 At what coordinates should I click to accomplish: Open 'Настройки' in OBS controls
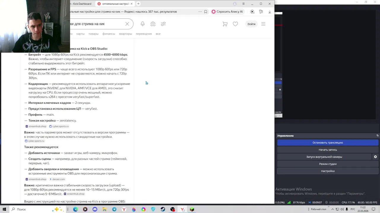(x=328, y=171)
